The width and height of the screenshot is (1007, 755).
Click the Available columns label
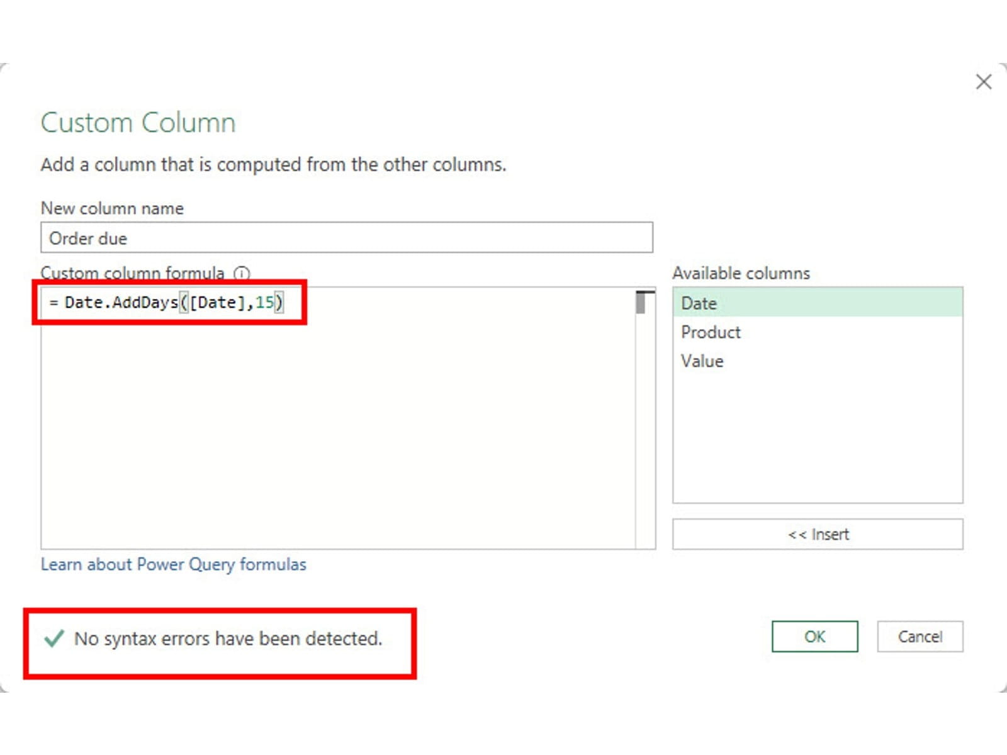(741, 273)
